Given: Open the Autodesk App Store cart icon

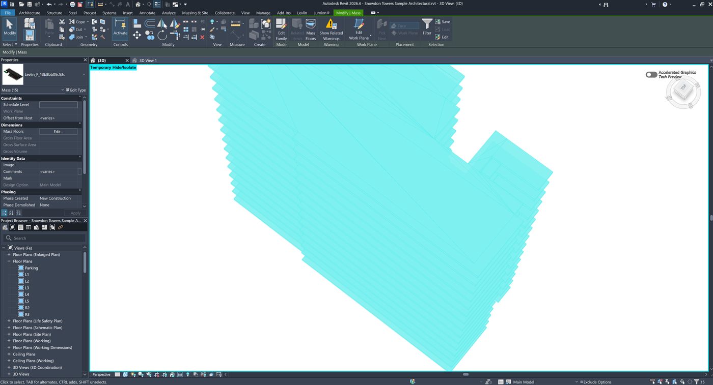Looking at the screenshot, I should point(653,5).
